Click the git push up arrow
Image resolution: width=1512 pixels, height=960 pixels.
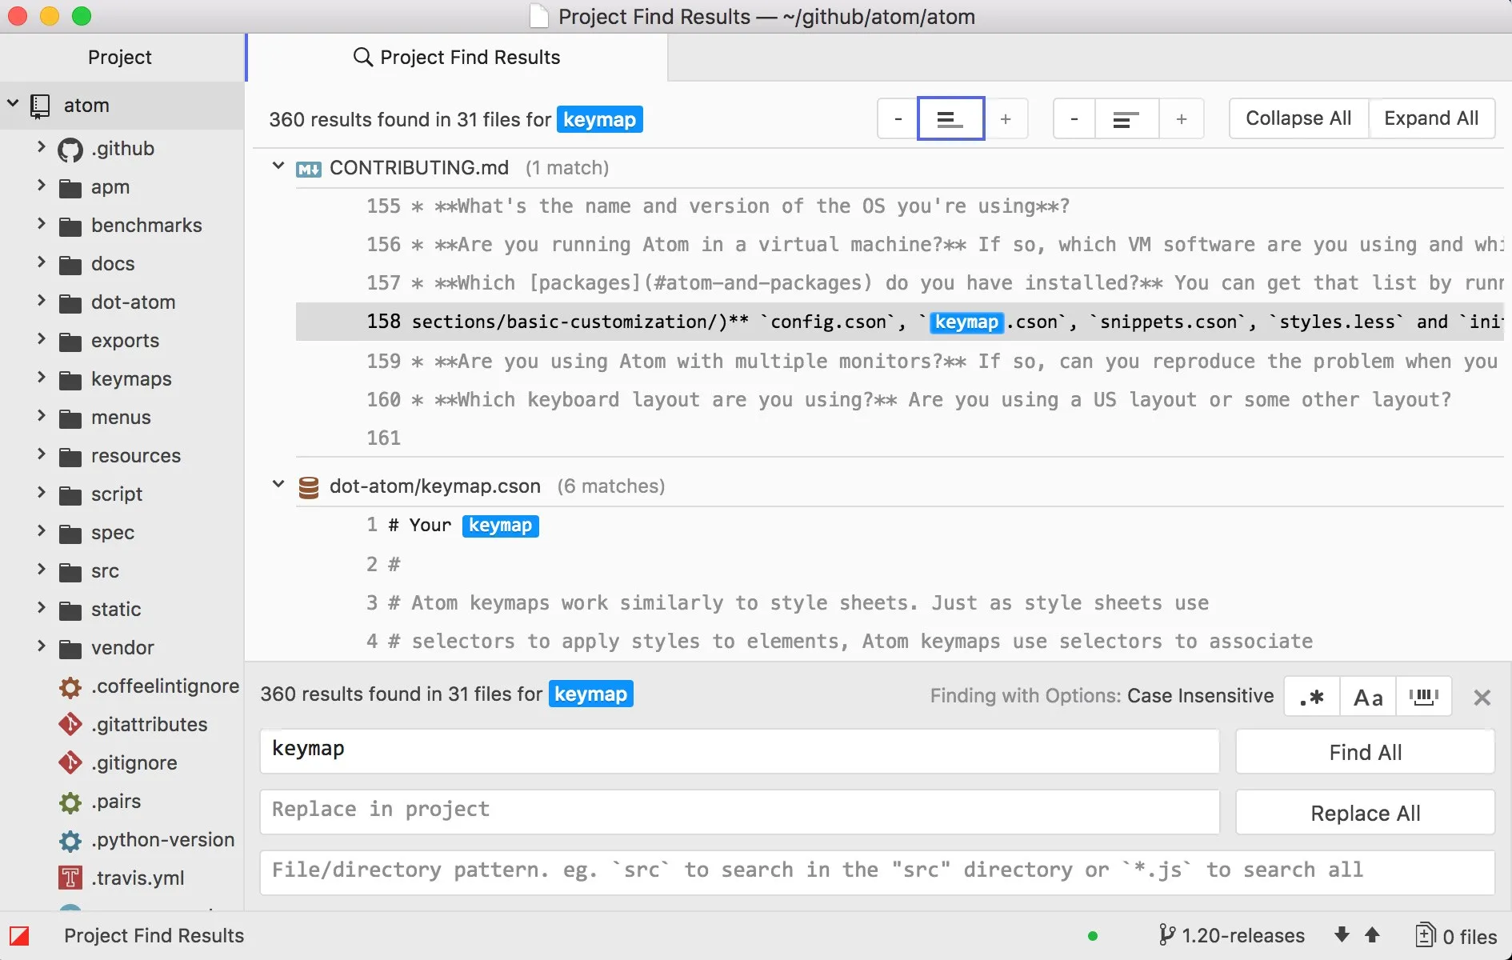1372,935
